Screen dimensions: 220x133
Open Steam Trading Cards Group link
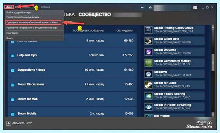tap(174, 28)
